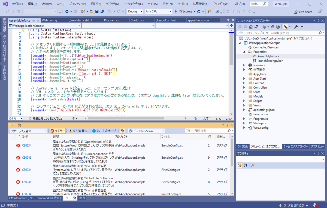Click the New Project icon in toolbar
Screen dimensions: 327x208
tap(83, 11)
